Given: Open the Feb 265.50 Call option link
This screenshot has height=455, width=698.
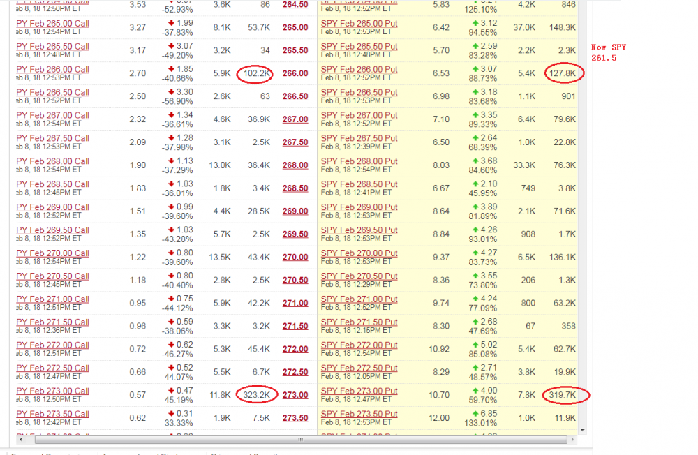Looking at the screenshot, I should [52, 47].
